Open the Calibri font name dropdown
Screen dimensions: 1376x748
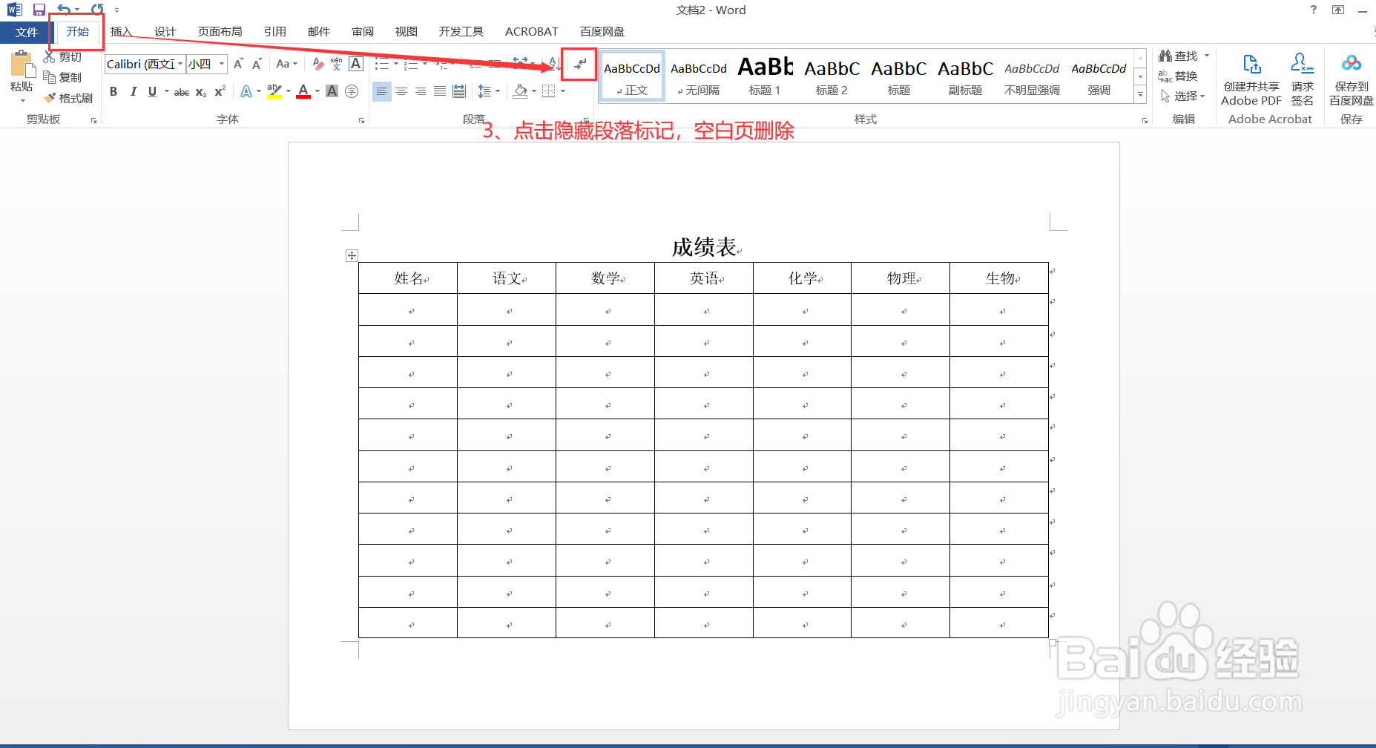(x=180, y=64)
